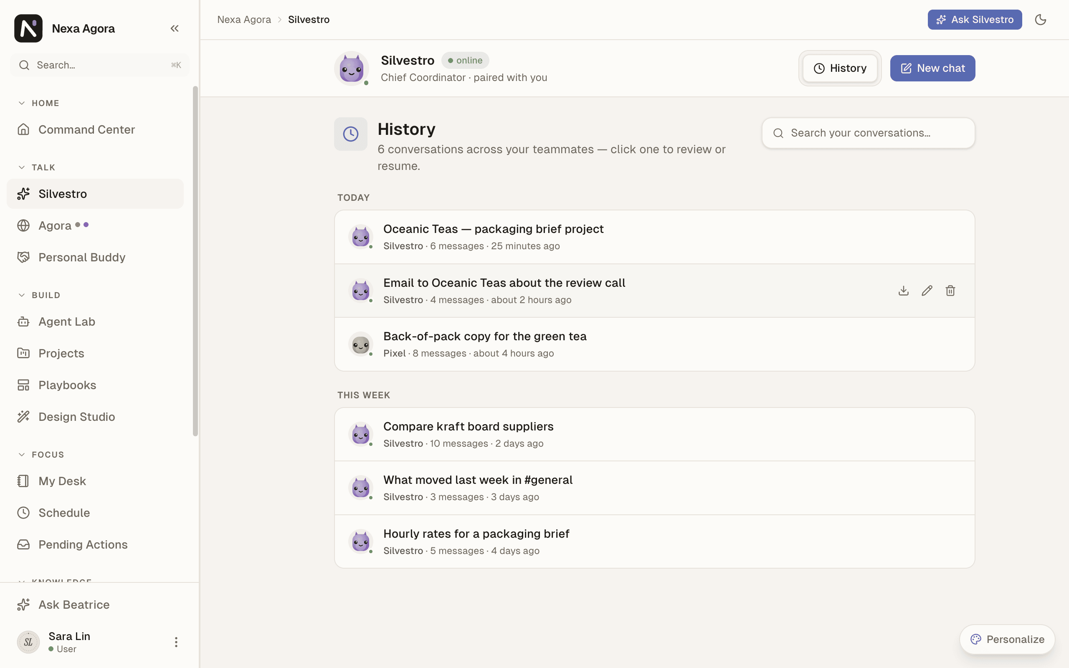Screen dimensions: 1069x668
Task: Collapse the sidebar with double-chevron icon
Action: (175, 28)
